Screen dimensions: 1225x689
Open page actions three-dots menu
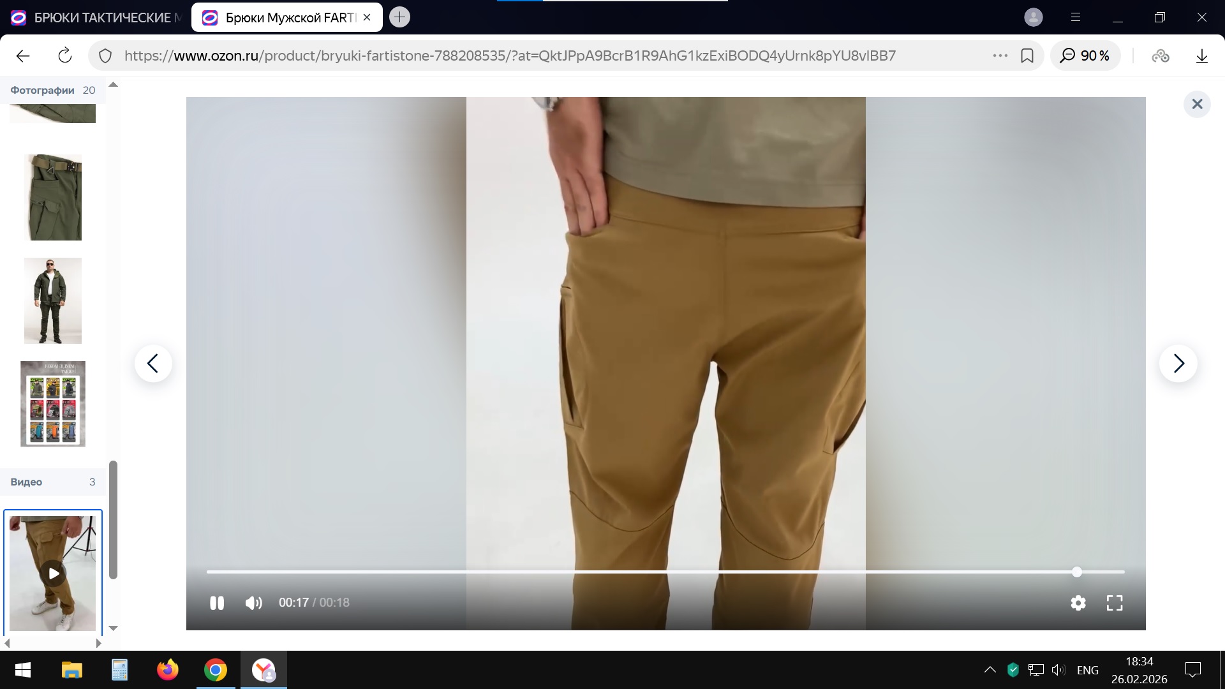coord(1000,56)
